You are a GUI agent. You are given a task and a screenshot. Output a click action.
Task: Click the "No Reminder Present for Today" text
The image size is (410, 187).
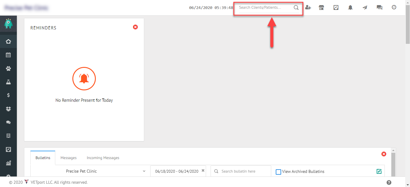[x=84, y=100]
